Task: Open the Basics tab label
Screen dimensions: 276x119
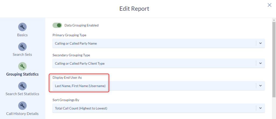Action: (x=22, y=35)
